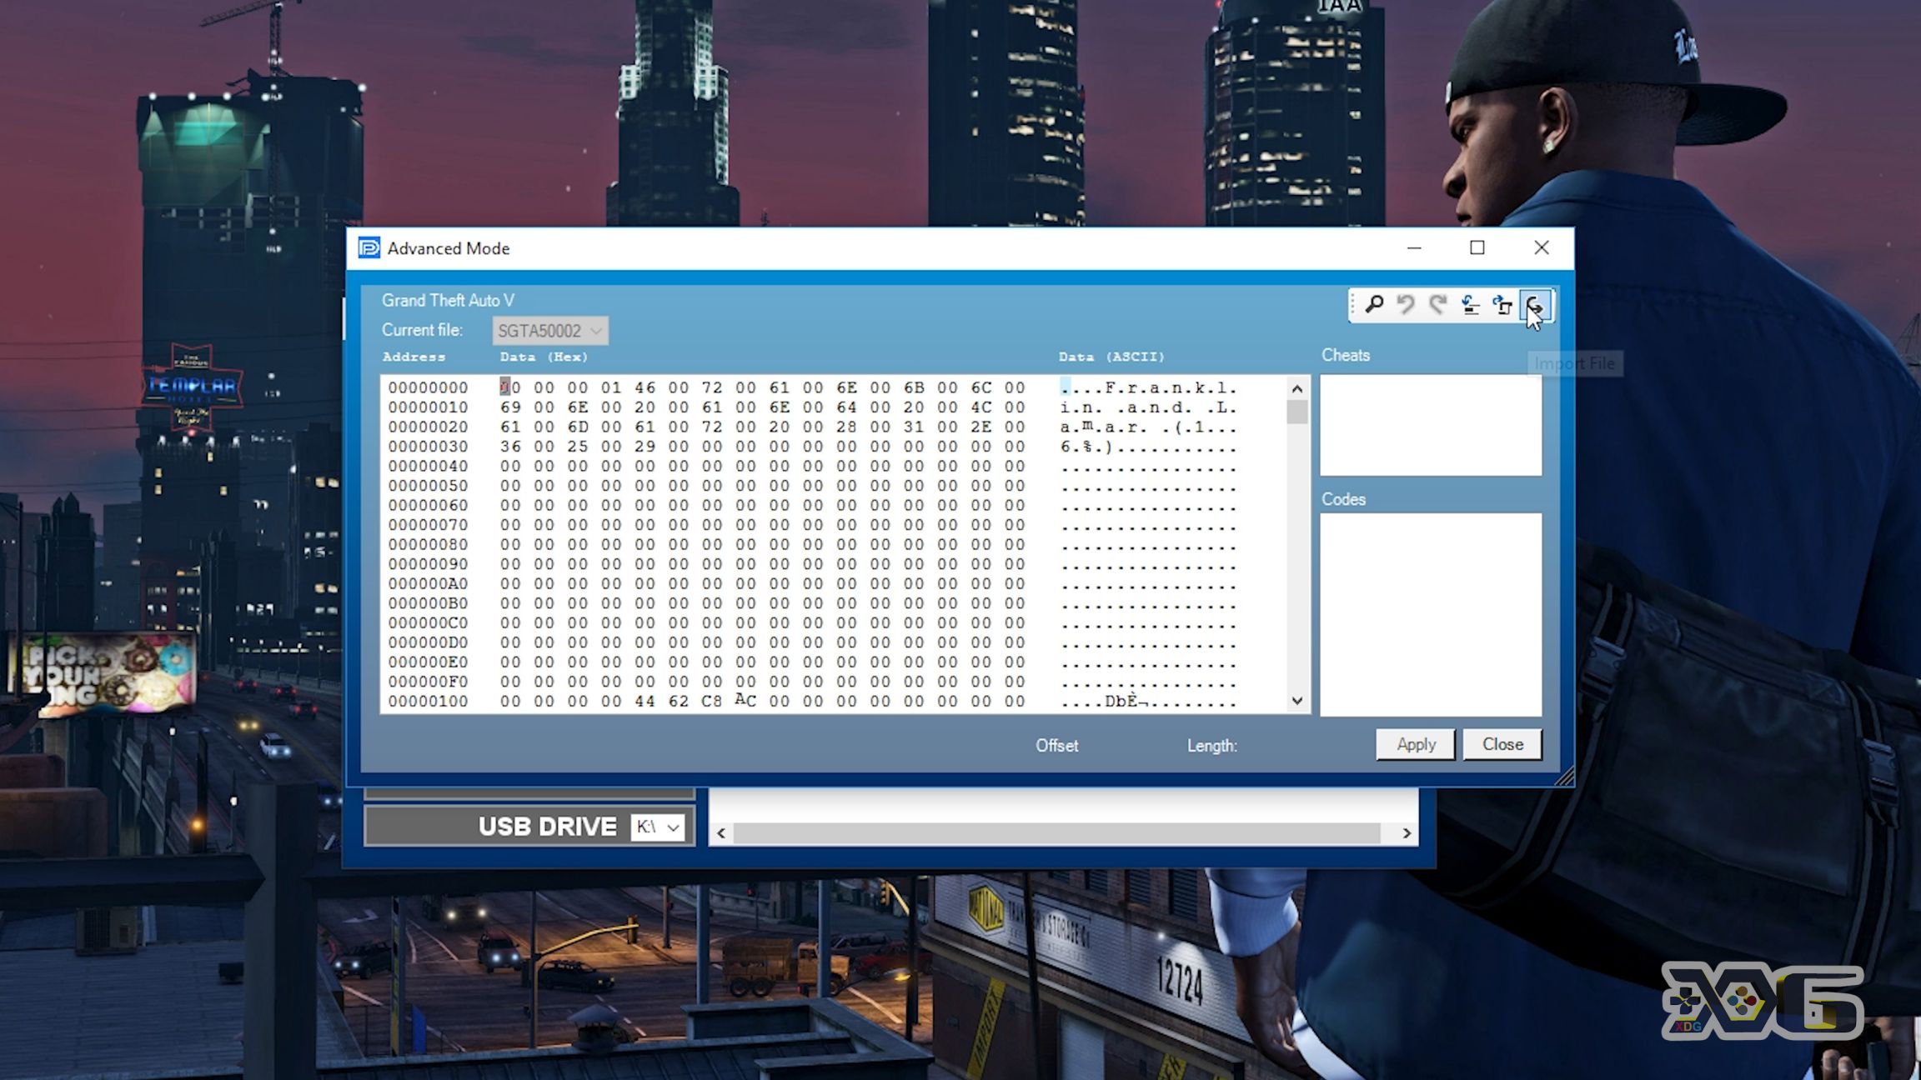The image size is (1921, 1080).
Task: Close the Advanced Mode dialog
Action: (1541, 247)
